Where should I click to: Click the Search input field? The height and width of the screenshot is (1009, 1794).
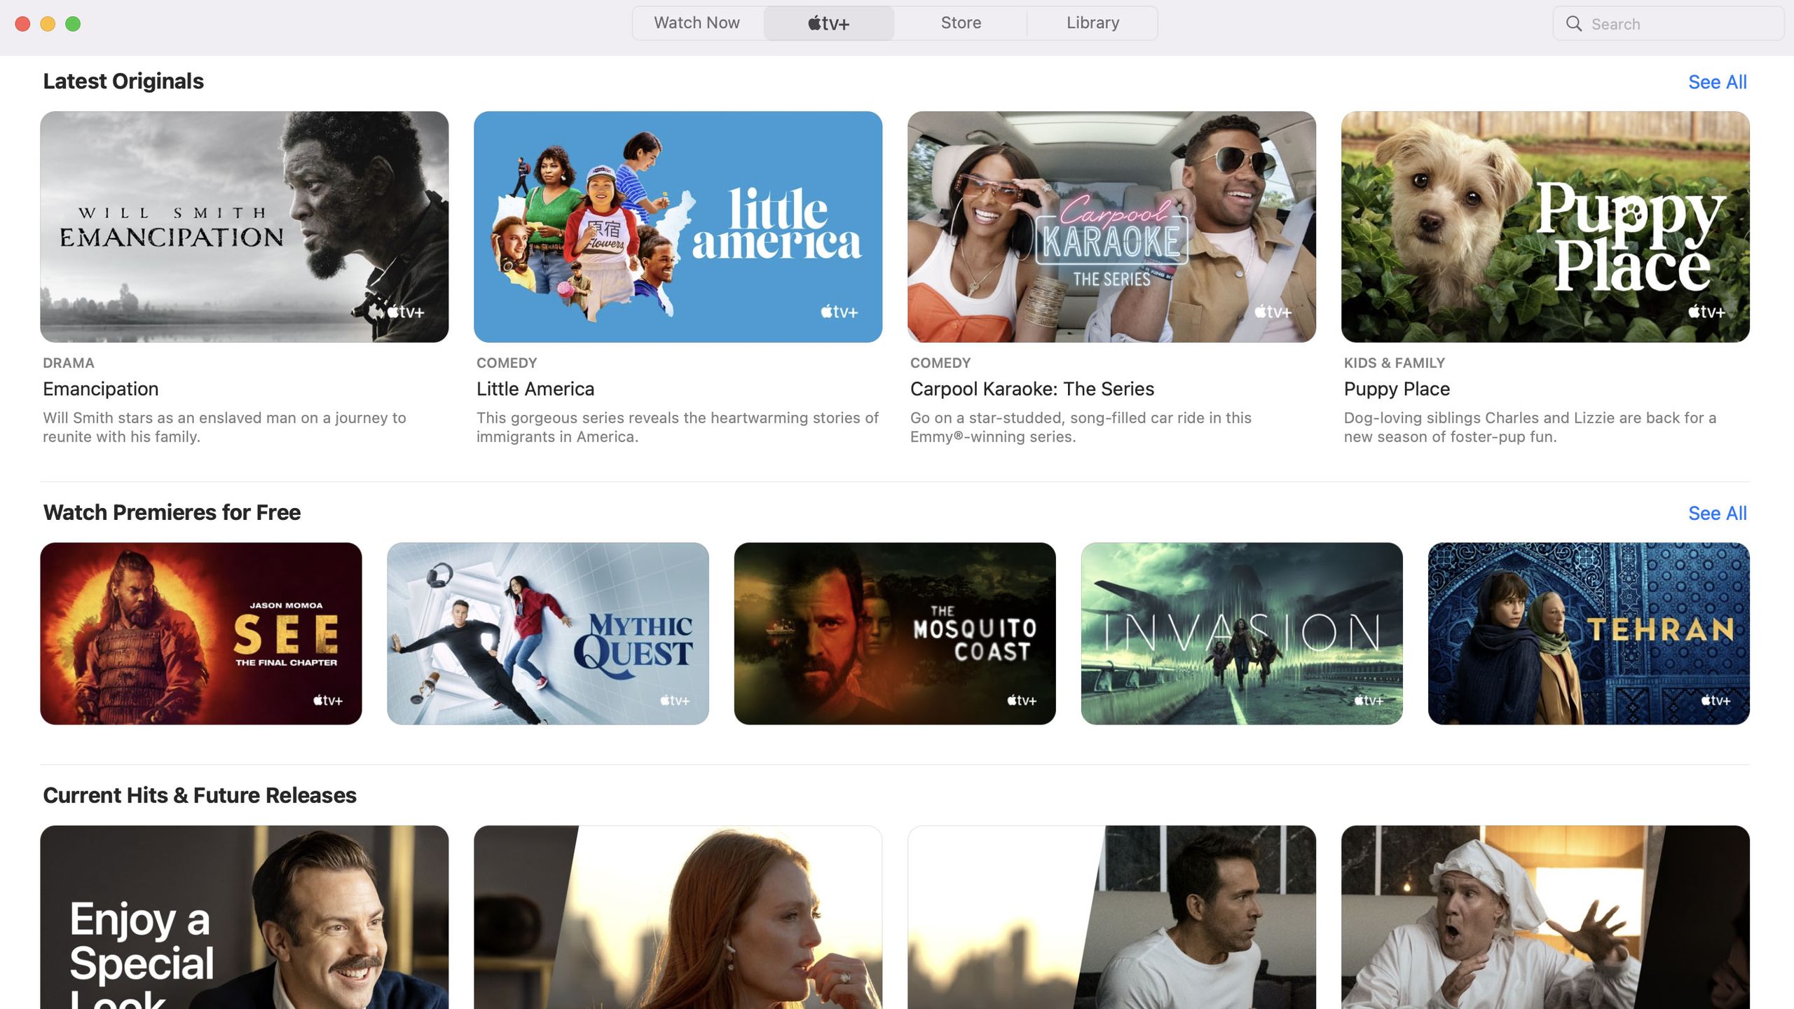(x=1669, y=24)
